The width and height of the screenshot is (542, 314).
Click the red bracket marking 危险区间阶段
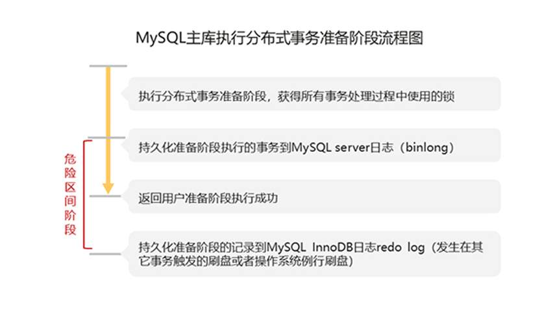pos(87,195)
